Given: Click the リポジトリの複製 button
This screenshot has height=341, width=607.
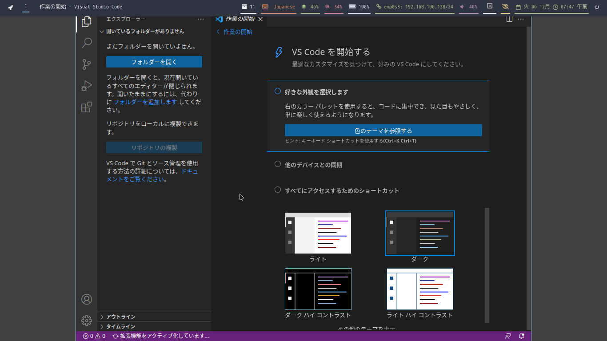Looking at the screenshot, I should point(154,147).
